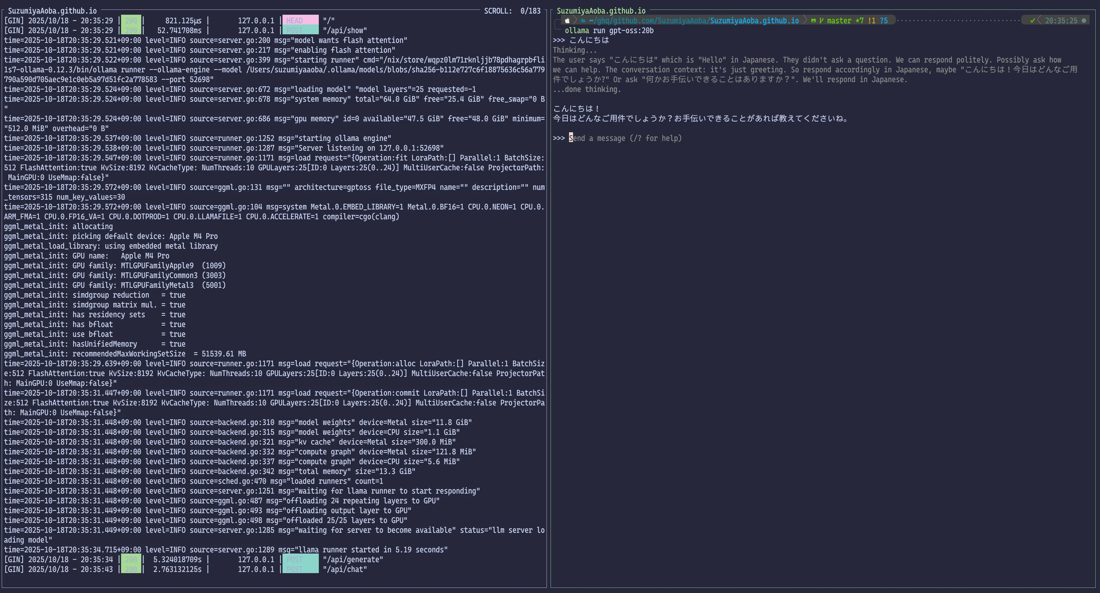Click the green 200 badge on the /api/show line
The height and width of the screenshot is (593, 1100).
131,30
